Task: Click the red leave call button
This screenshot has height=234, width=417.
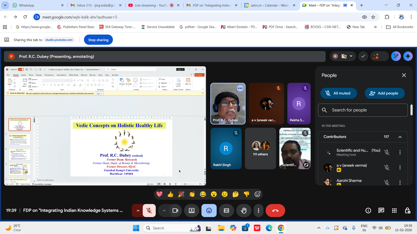Action: (x=275, y=211)
